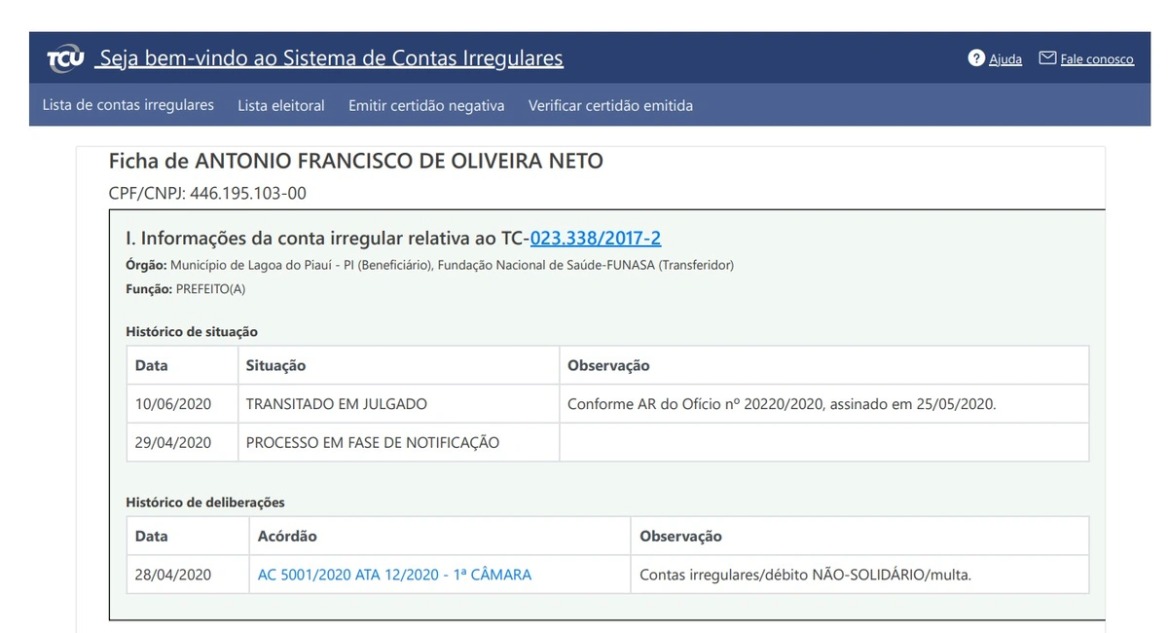Open the Ajuda link

coord(1005,59)
